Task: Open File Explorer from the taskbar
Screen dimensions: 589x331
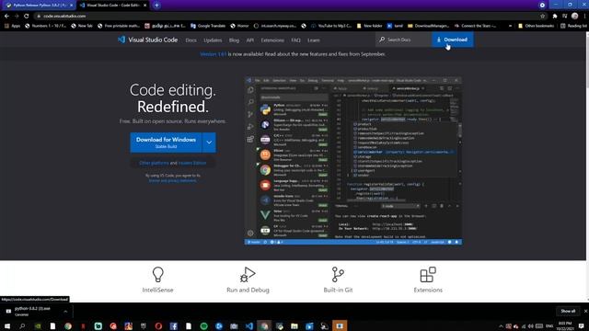Action: point(294,325)
